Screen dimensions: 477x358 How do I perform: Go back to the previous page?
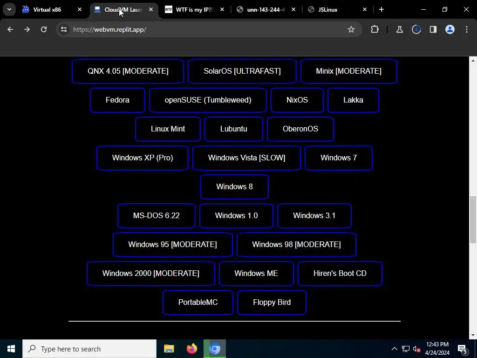pyautogui.click(x=10, y=29)
